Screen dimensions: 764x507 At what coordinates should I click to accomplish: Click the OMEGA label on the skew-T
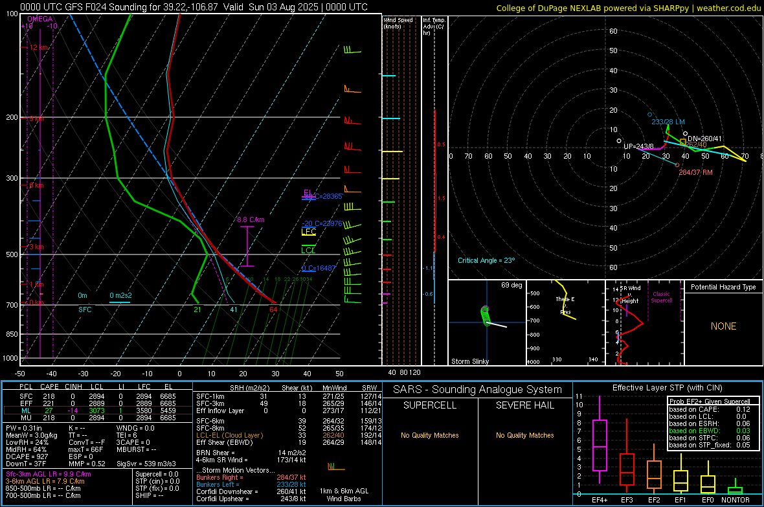[x=40, y=19]
